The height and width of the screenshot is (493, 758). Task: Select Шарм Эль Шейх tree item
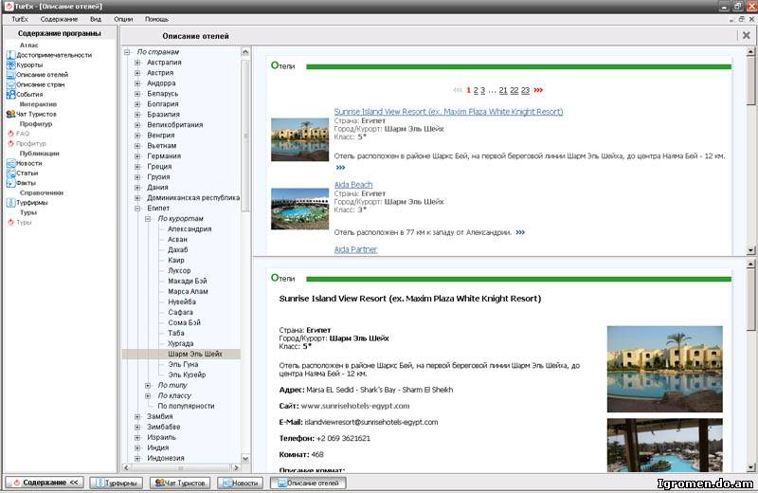[195, 355]
